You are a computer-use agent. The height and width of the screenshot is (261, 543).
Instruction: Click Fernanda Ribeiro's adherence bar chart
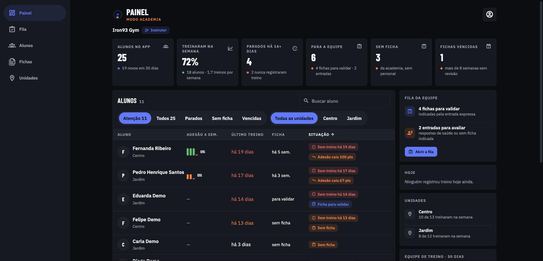(192, 152)
